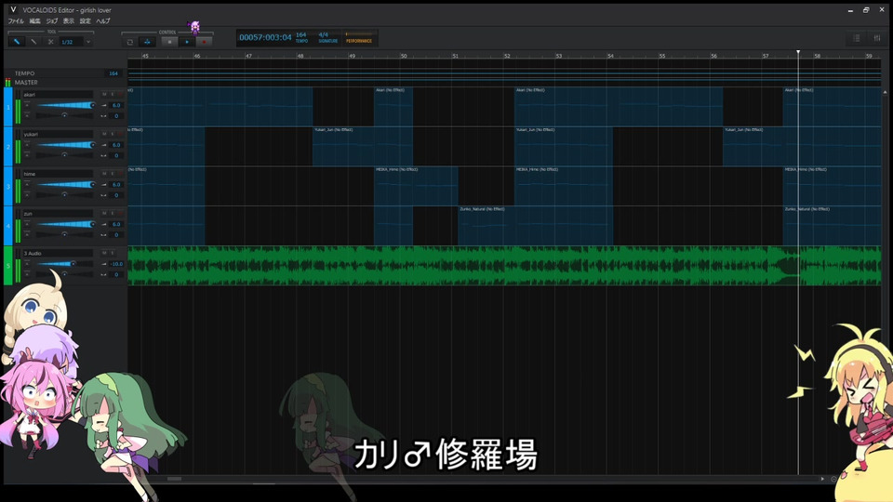Click the 00057:003:04 position display
This screenshot has height=502, width=893.
[265, 37]
